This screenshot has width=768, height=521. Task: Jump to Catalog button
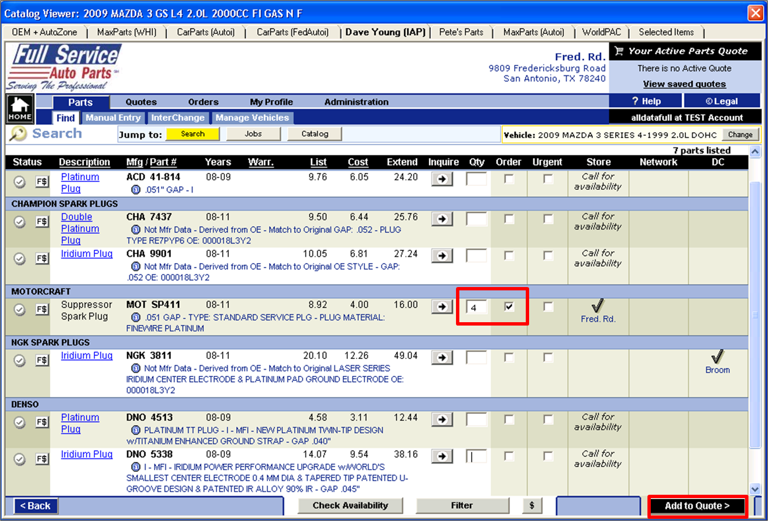point(315,134)
